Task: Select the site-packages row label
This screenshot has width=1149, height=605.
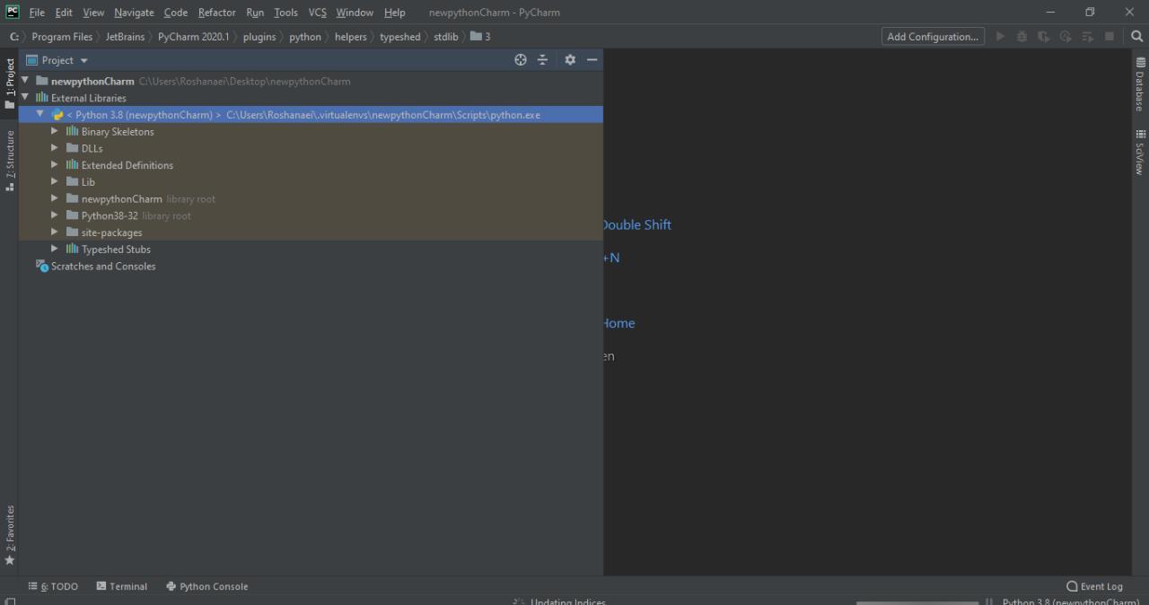Action: pyautogui.click(x=111, y=232)
